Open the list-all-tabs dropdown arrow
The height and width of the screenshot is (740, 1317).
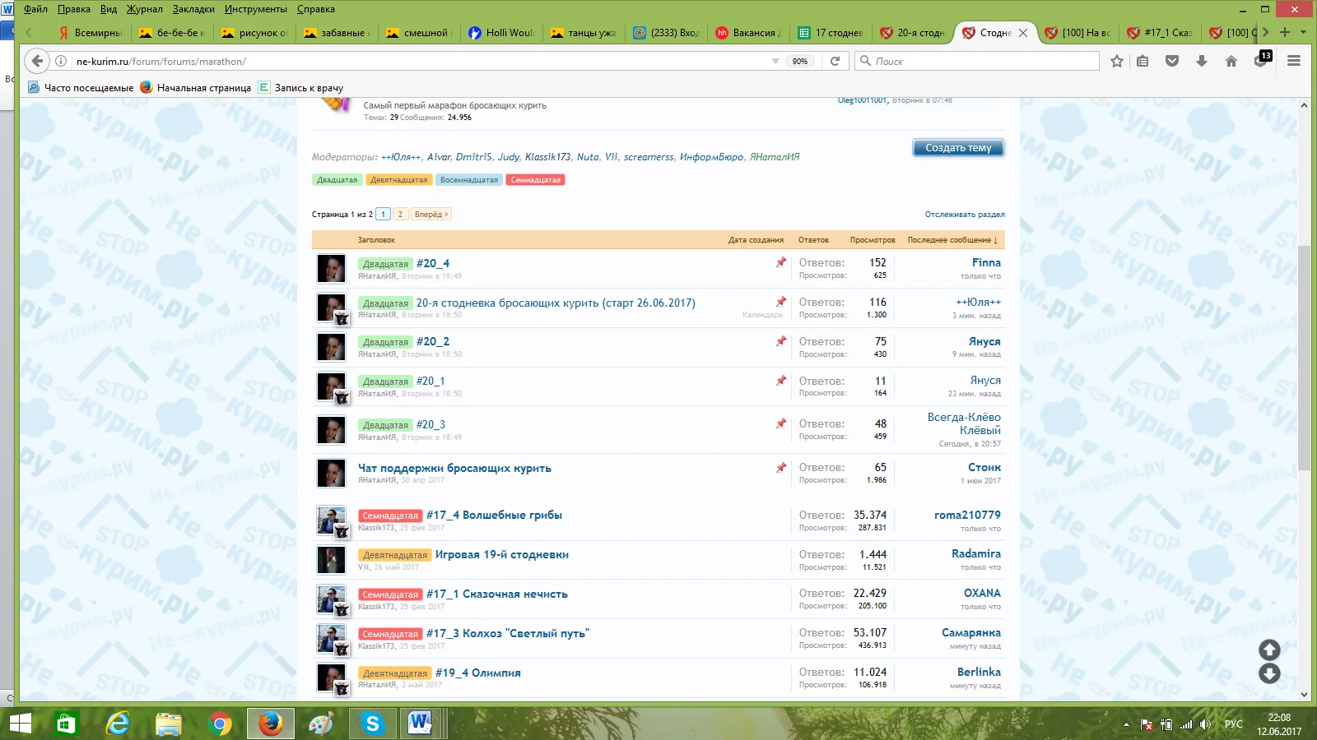click(x=1303, y=32)
